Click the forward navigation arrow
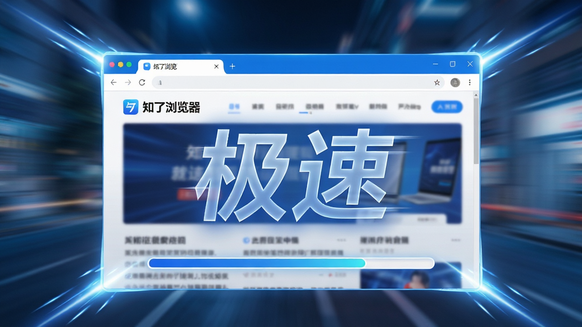Viewport: 582px width, 327px height. coord(128,82)
